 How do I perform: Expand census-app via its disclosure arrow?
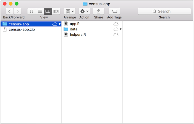60,24
